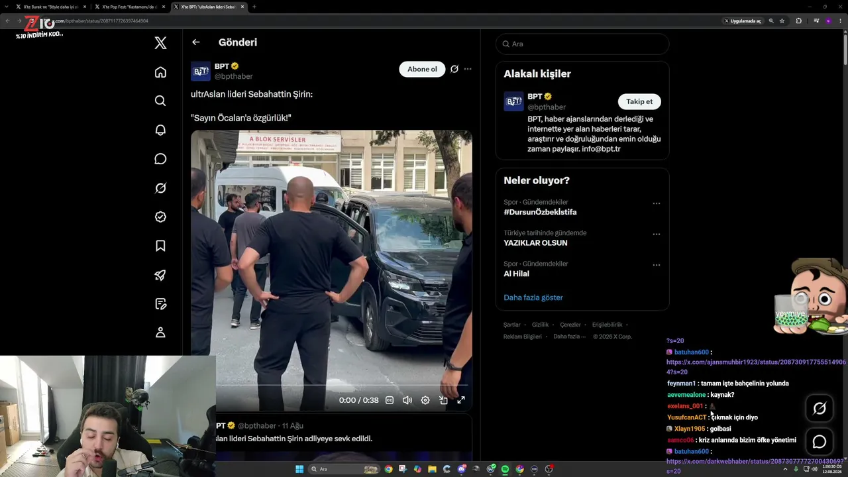
Task: Click the @bpthaber handle under BPT
Action: 233,76
